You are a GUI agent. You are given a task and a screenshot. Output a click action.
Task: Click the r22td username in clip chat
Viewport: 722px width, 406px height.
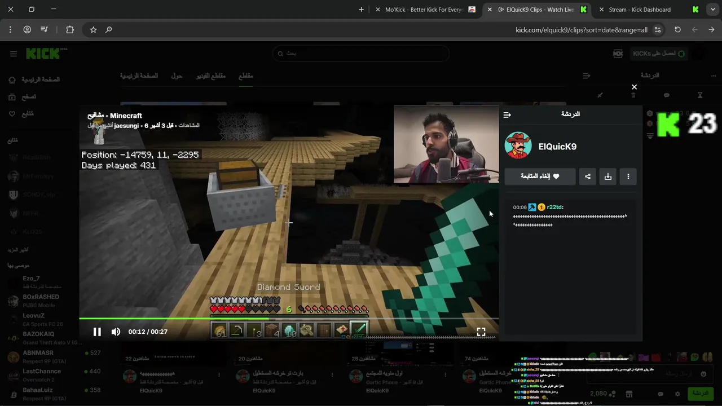[x=555, y=207]
